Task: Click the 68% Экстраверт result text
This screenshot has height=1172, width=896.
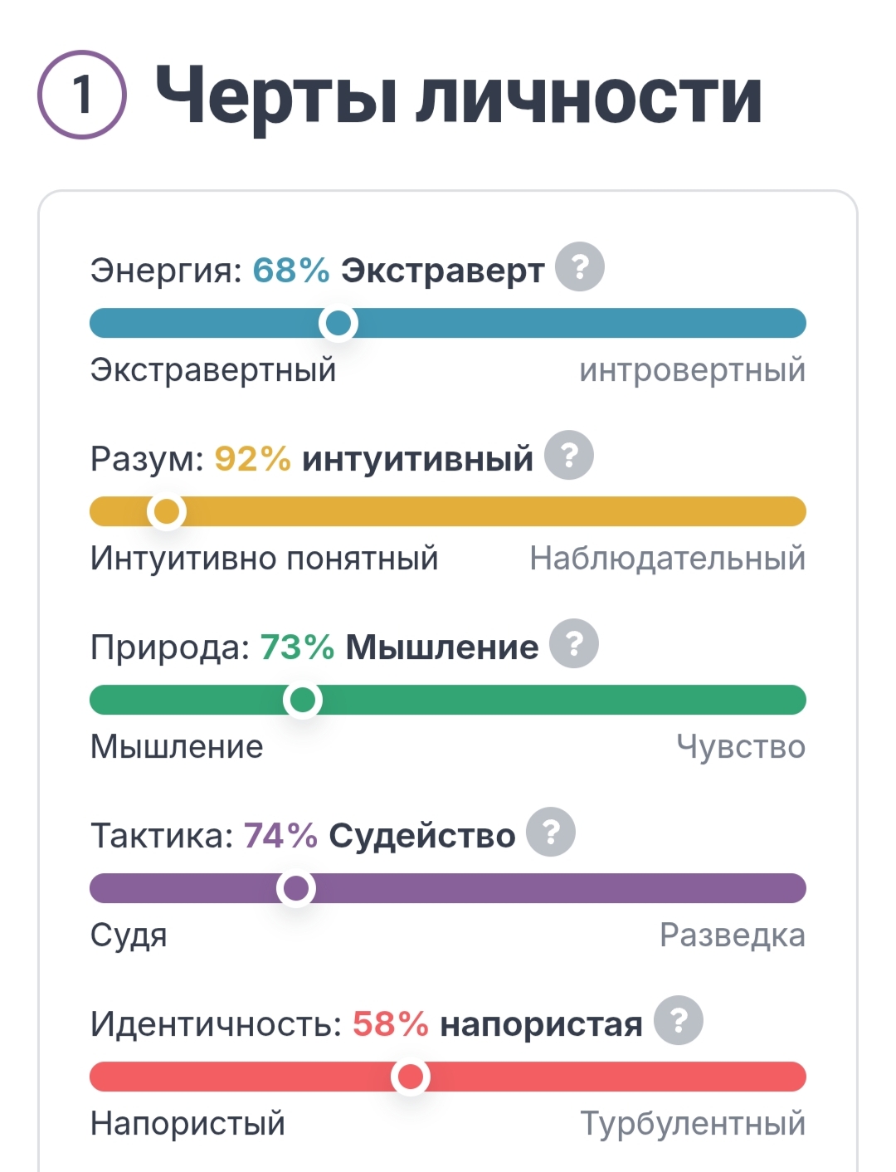Action: click(x=398, y=271)
